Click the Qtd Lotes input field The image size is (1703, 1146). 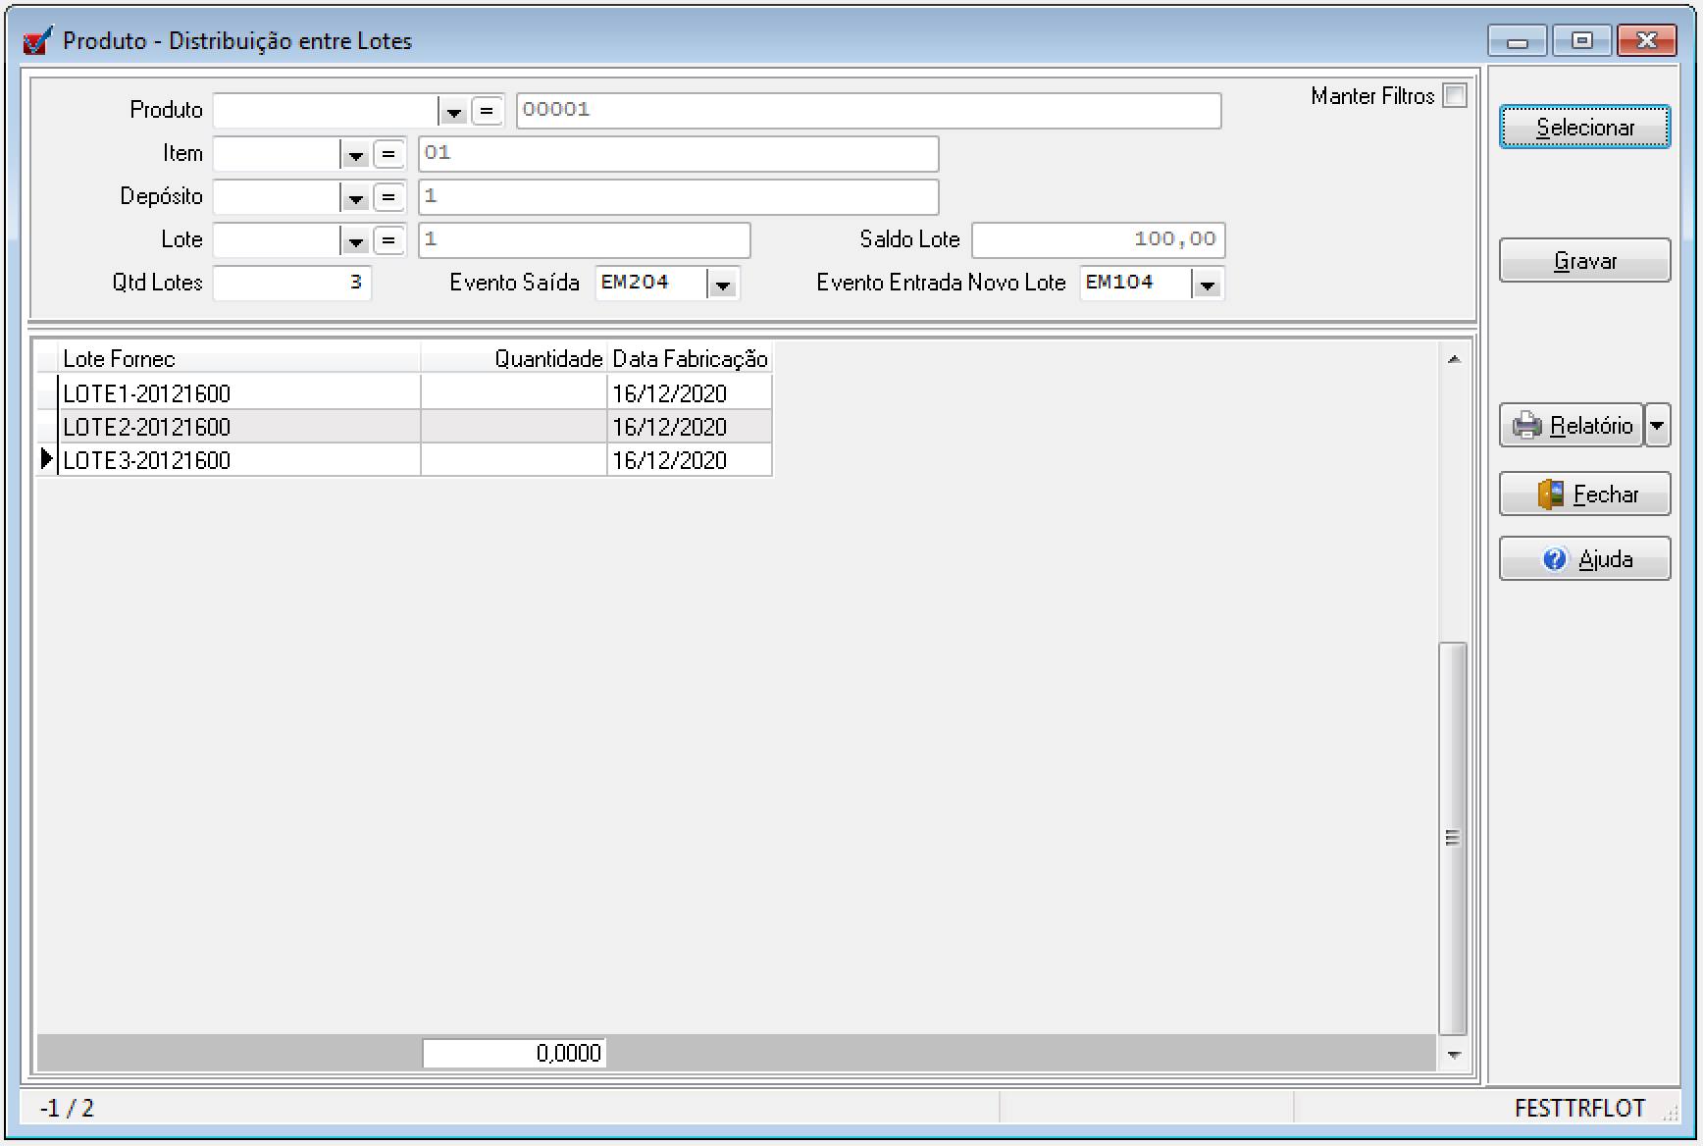coord(291,284)
